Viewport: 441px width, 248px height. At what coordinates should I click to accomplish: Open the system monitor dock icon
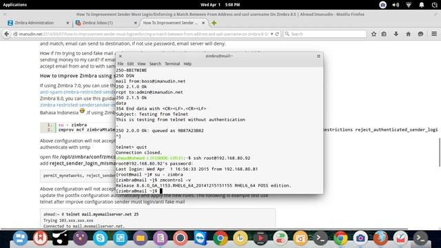(x=120, y=238)
